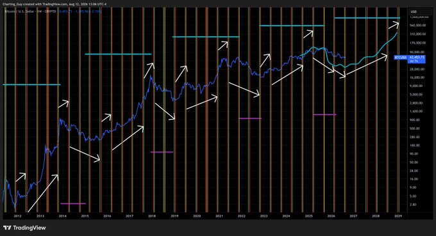Click the 2018 label on time axis
Viewport: 436px width, 236px height.
(152, 216)
